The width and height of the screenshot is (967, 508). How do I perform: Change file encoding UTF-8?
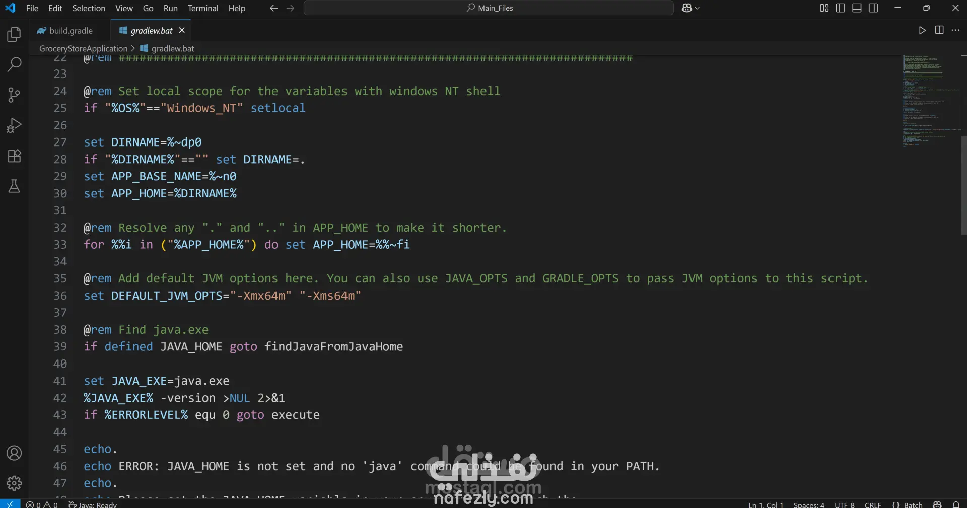tap(845, 504)
